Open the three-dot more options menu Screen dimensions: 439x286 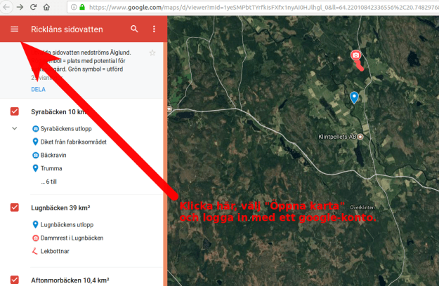coord(154,29)
